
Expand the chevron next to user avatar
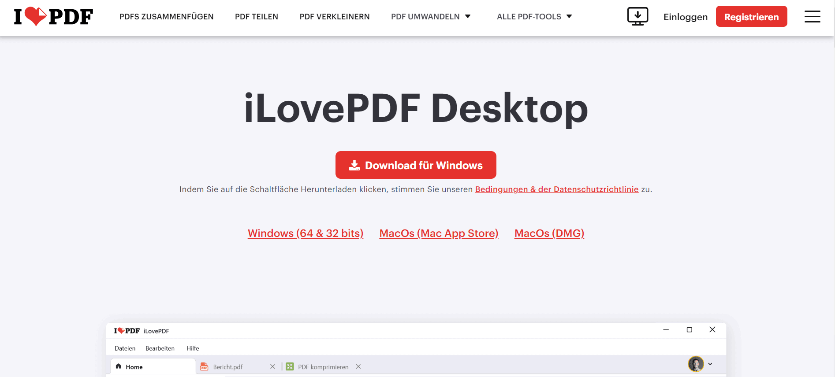point(710,364)
